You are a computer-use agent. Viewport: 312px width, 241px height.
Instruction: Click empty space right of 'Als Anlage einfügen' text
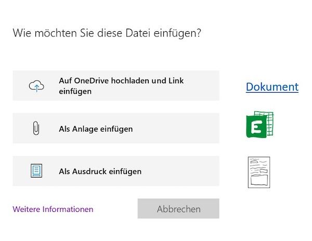point(177,129)
